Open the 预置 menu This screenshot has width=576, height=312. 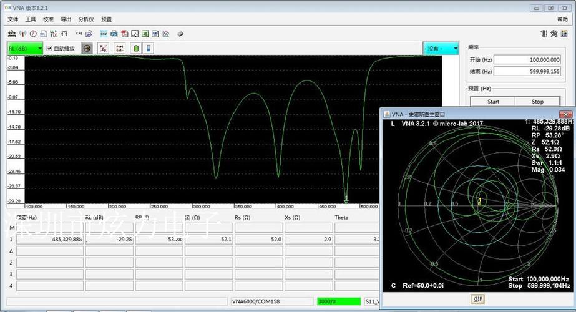(x=106, y=19)
